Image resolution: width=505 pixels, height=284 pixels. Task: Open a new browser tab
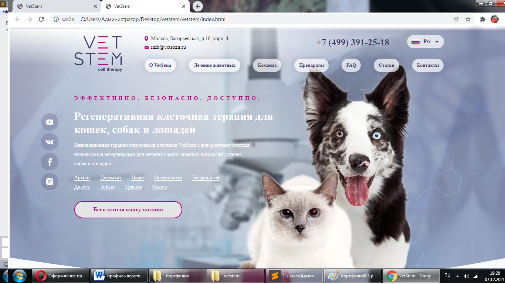tap(198, 6)
